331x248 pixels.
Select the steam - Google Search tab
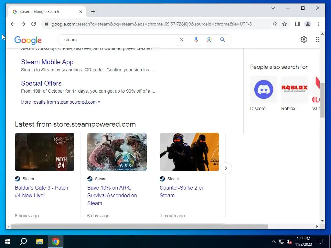[x=47, y=12]
